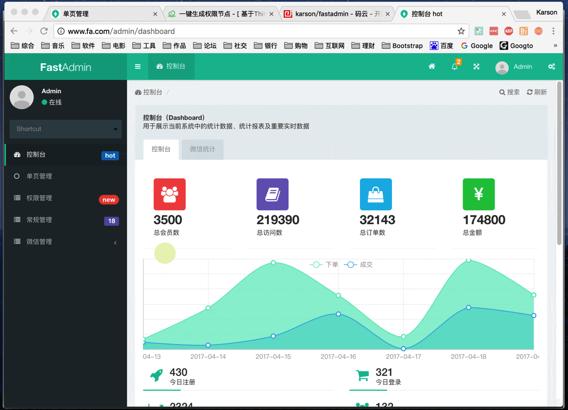The width and height of the screenshot is (568, 410).
Task: Click the 今日登录 progress bar
Action: coord(444,390)
